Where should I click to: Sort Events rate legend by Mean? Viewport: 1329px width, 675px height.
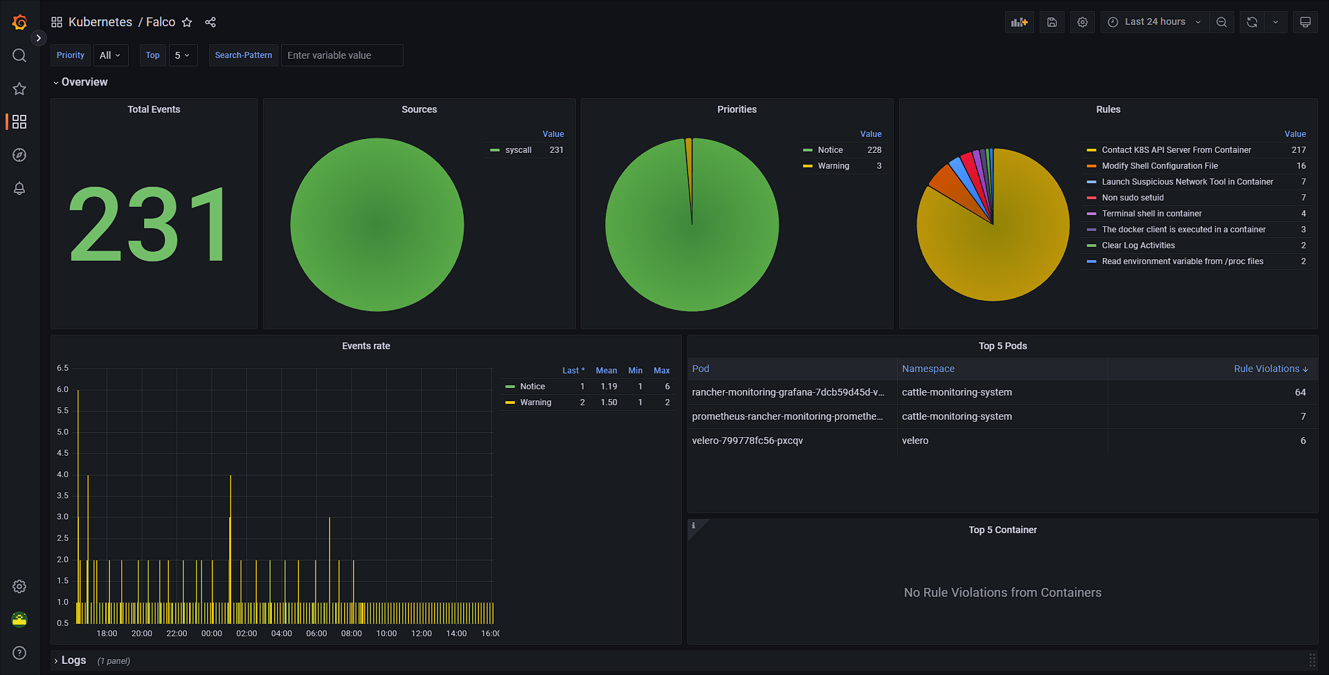pyautogui.click(x=606, y=371)
